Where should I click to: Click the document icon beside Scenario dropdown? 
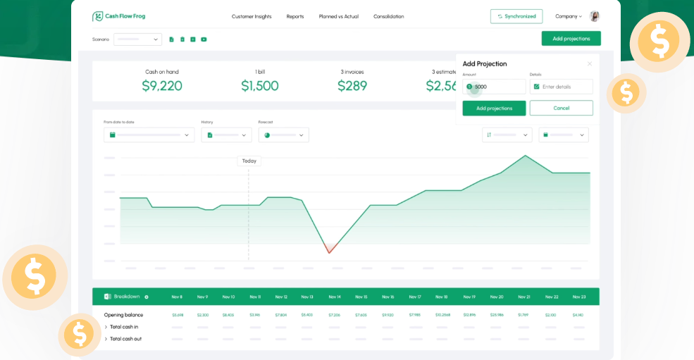(x=172, y=39)
